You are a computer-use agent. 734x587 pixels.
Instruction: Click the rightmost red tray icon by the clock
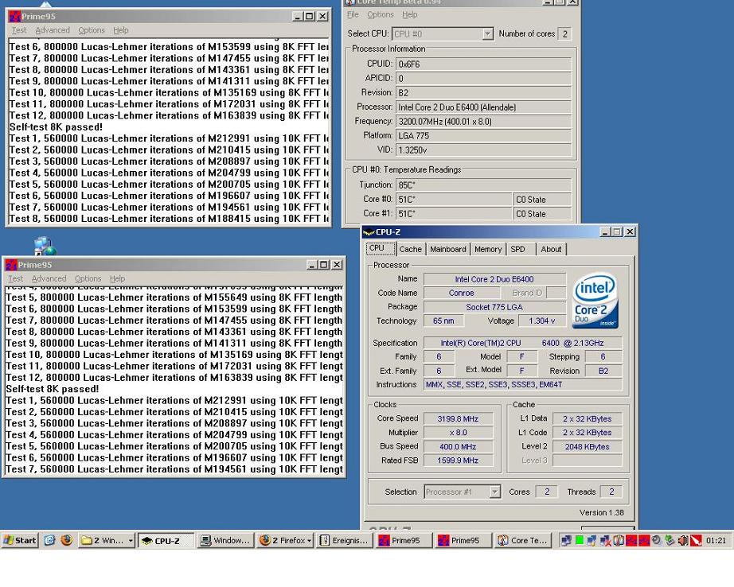pyautogui.click(x=696, y=541)
